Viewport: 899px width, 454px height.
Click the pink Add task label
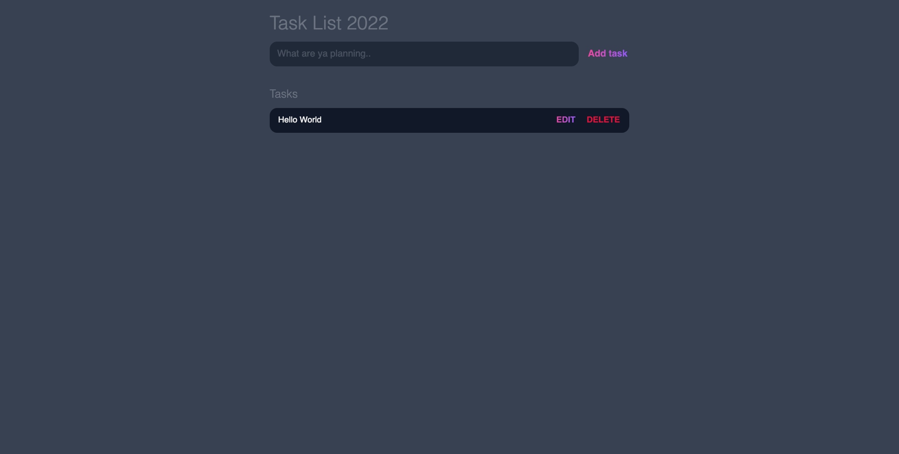(x=607, y=54)
